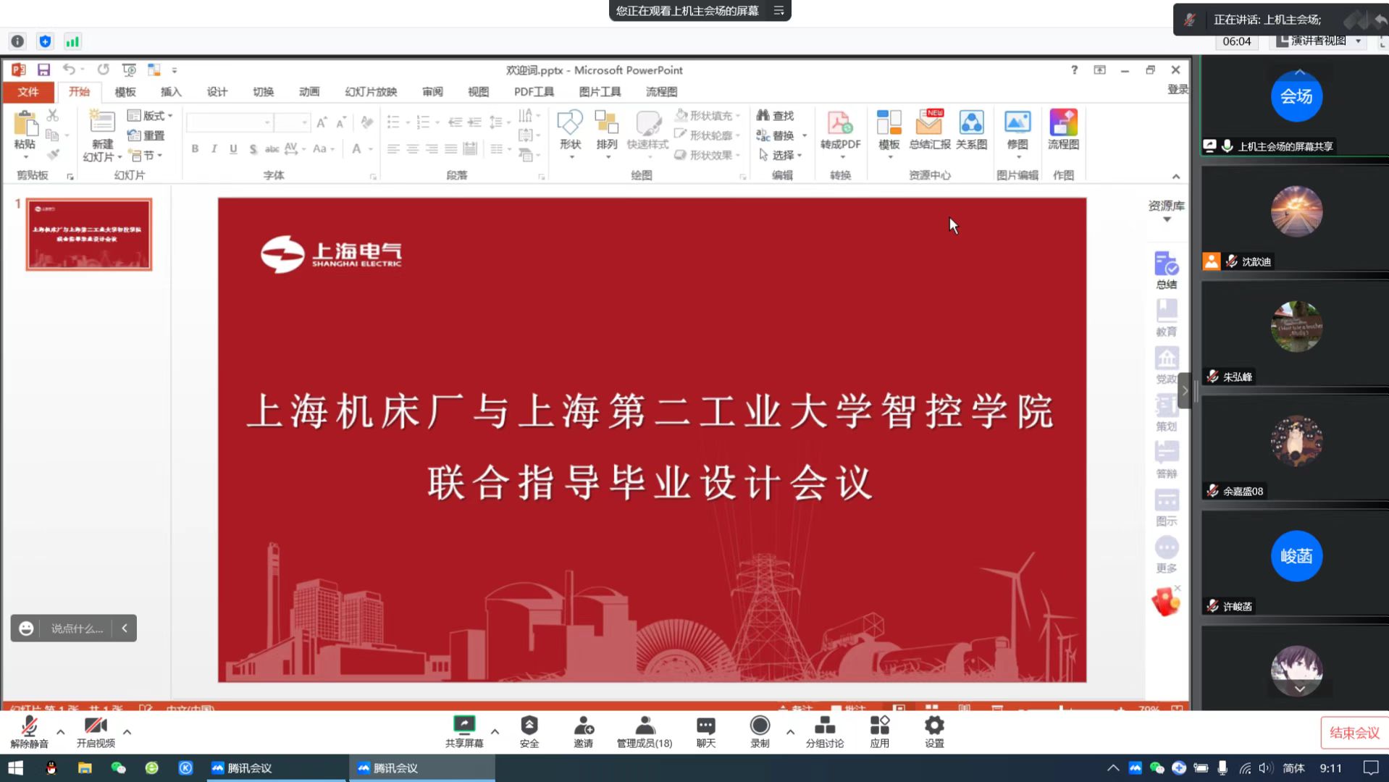Screen dimensions: 1389x782
Task: Open the Security (安全) shield icon
Action: [x=529, y=730]
